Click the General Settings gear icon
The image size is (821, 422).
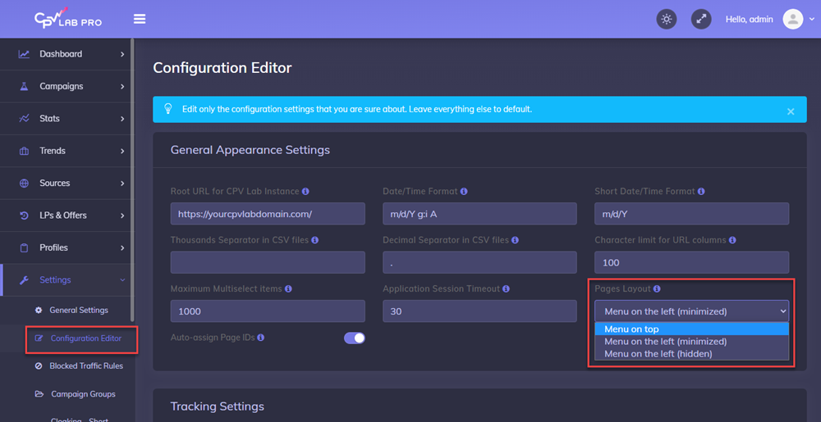39,311
